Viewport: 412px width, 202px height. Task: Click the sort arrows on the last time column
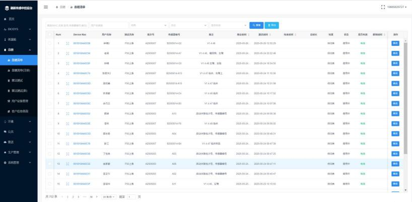[x=384, y=34]
